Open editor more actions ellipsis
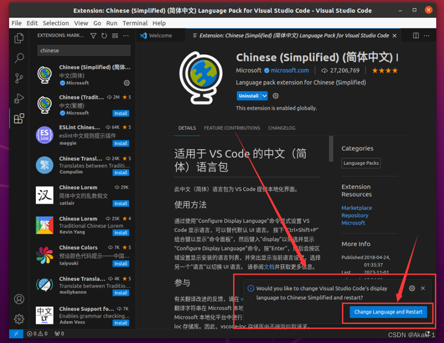This screenshot has height=343, width=444. point(427,35)
